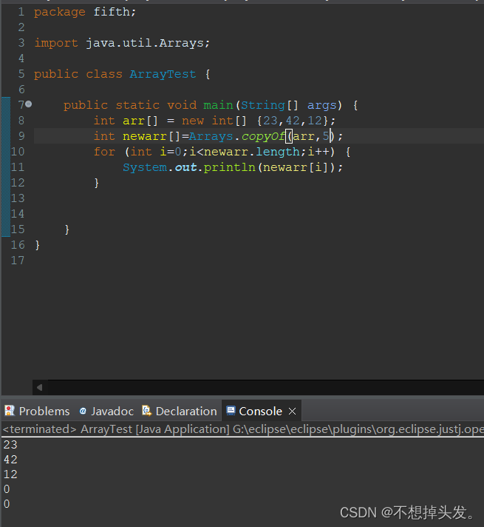
Task: Click 'println' method on line 11
Action: pyautogui.click(x=229, y=167)
